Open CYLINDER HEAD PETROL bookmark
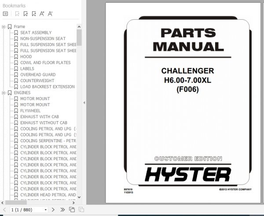Image resolution: width=264 pixels, height=216 pixels. click(x=48, y=195)
